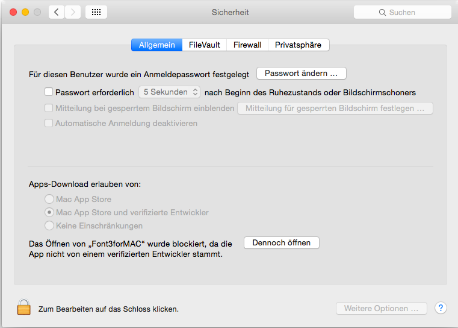
Task: Select Mac App Store radio option
Action: pyautogui.click(x=49, y=199)
